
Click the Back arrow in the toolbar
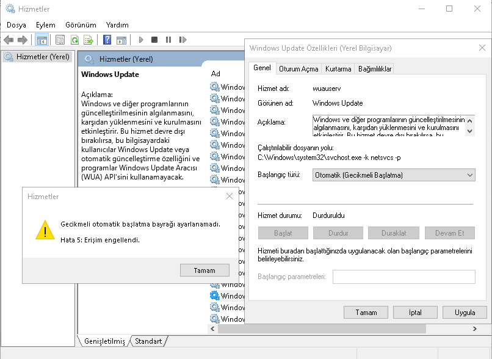[9, 40]
